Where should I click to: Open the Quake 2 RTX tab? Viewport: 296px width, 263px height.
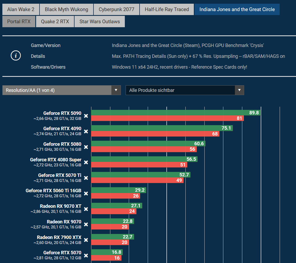pos(55,21)
